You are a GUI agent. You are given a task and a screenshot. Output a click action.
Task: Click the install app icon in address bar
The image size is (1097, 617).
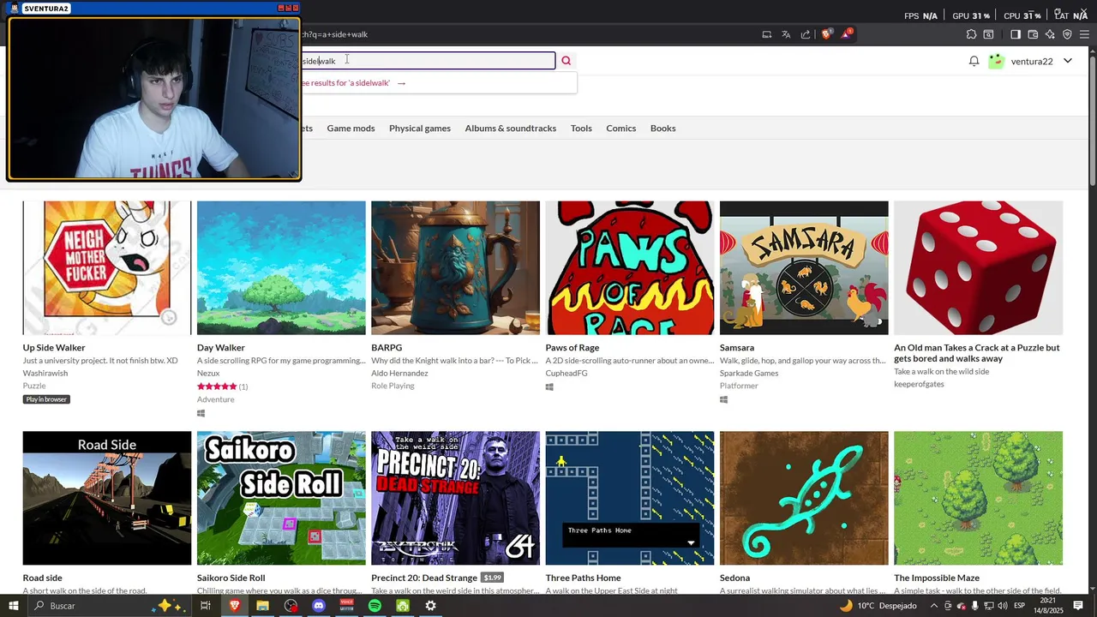(767, 34)
